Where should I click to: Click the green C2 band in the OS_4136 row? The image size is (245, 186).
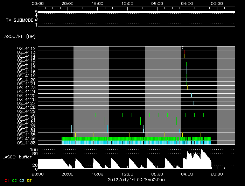[136, 139]
